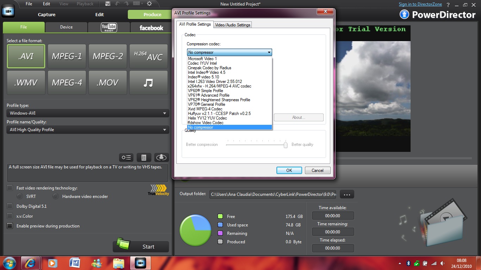The width and height of the screenshot is (481, 270).
Task: Click the TrueVelocity logo
Action: (x=158, y=190)
